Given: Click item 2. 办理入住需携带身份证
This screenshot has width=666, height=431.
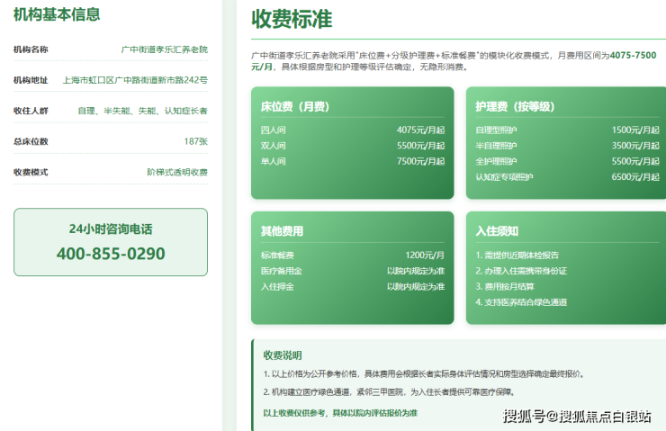Looking at the screenshot, I should (521, 271).
